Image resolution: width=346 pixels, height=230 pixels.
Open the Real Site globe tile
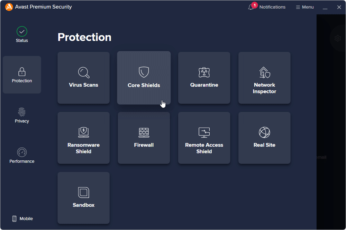pos(264,138)
